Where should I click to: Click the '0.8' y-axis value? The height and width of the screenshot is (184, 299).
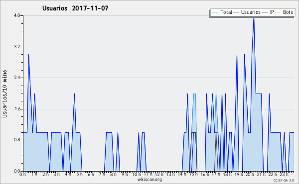pos(17,140)
